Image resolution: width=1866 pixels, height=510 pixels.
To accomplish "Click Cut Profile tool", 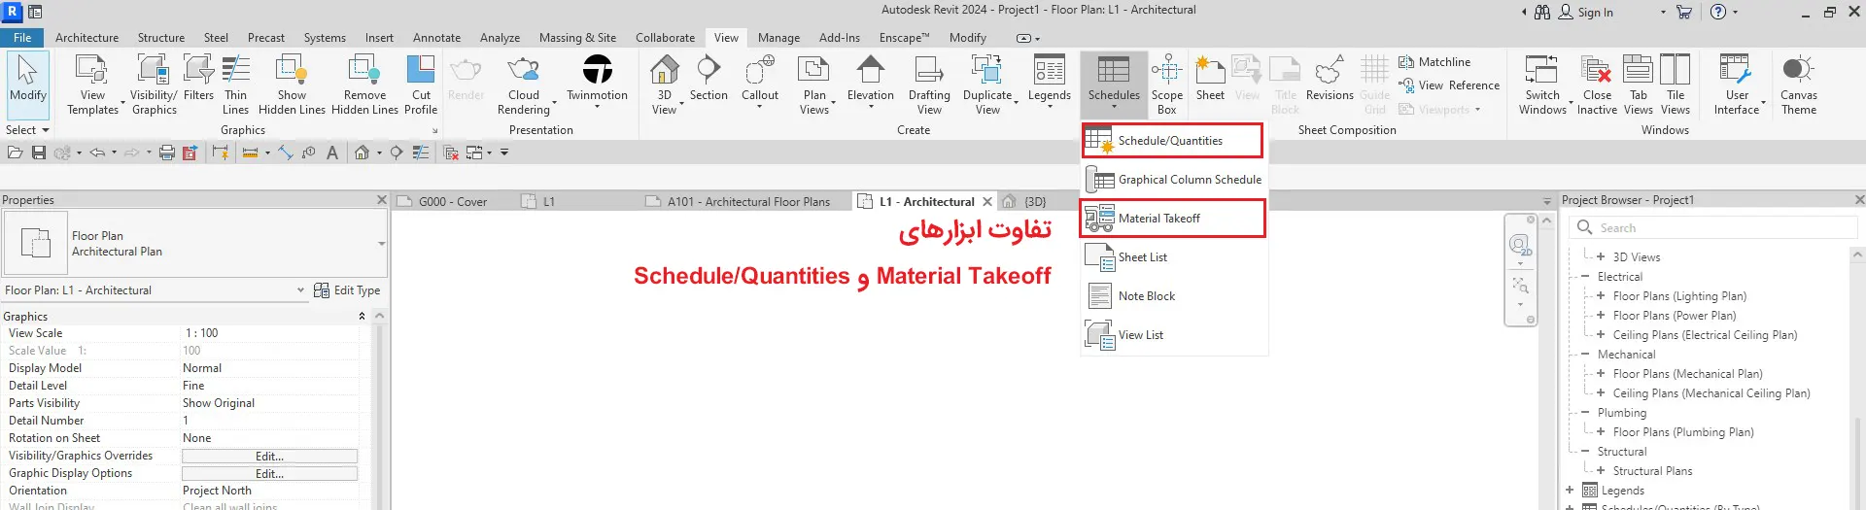I will tap(421, 85).
